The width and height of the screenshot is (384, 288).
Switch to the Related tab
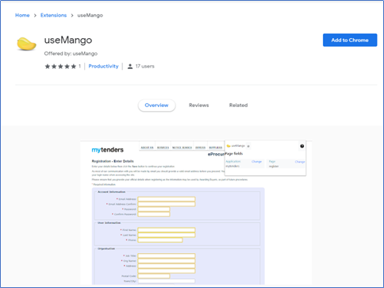pos(238,106)
